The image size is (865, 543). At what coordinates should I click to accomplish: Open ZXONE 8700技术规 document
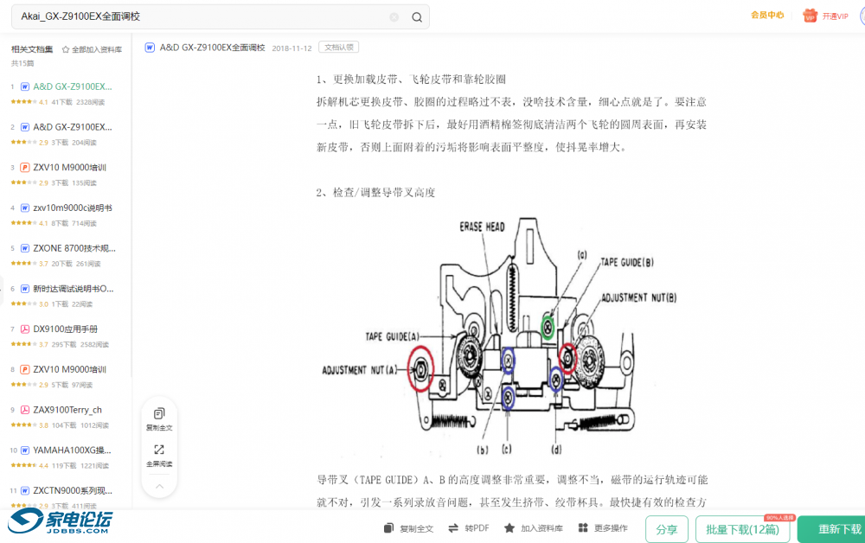click(x=74, y=248)
